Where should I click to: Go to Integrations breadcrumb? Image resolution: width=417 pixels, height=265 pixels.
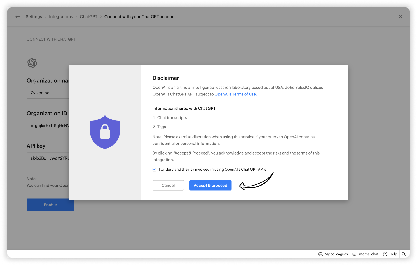(61, 17)
